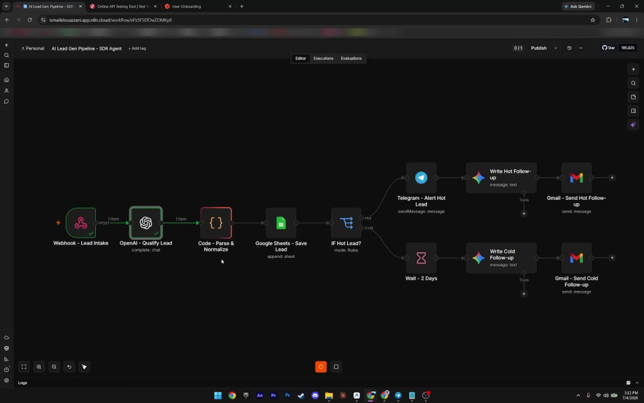Add a tool under Write Cold Follow-up

coord(524,293)
